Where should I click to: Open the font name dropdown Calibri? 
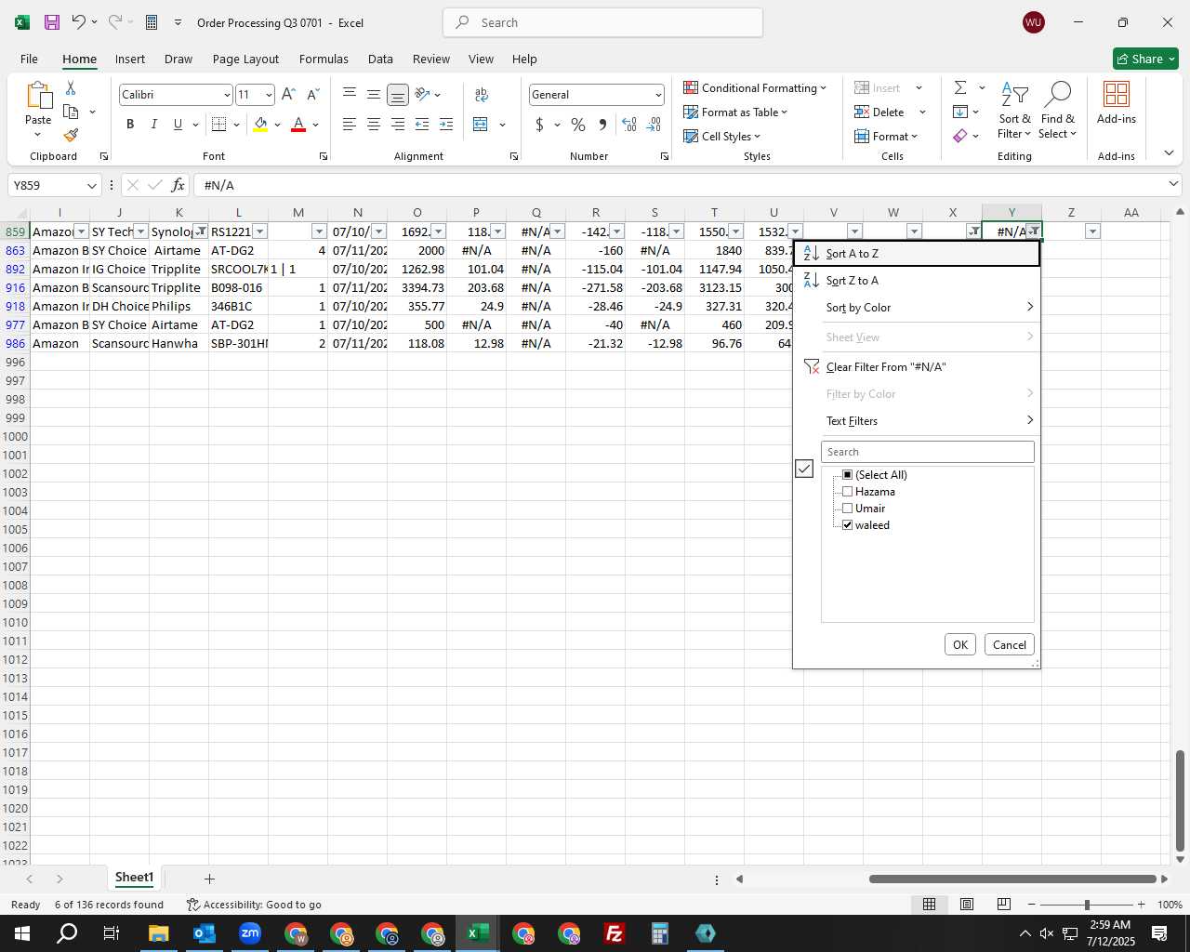(x=227, y=95)
